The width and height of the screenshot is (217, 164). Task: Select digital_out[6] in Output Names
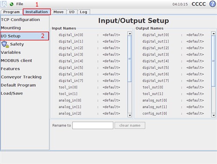pos(155,74)
